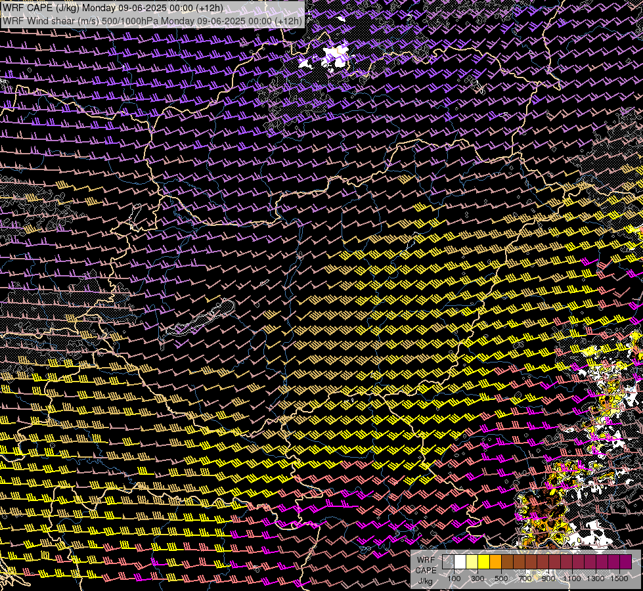Select the pale yellow CAPE legend swatch

(x=472, y=561)
